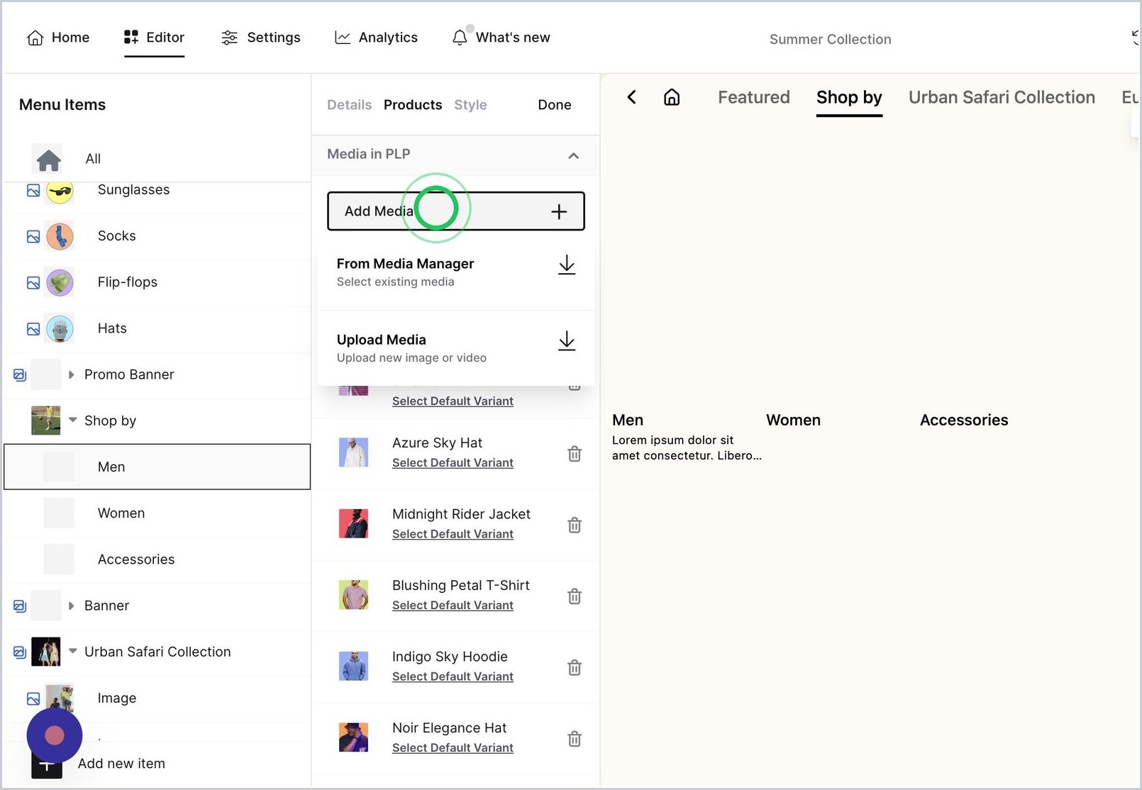
Task: Click From Media Manager download arrow icon
Action: click(x=566, y=265)
